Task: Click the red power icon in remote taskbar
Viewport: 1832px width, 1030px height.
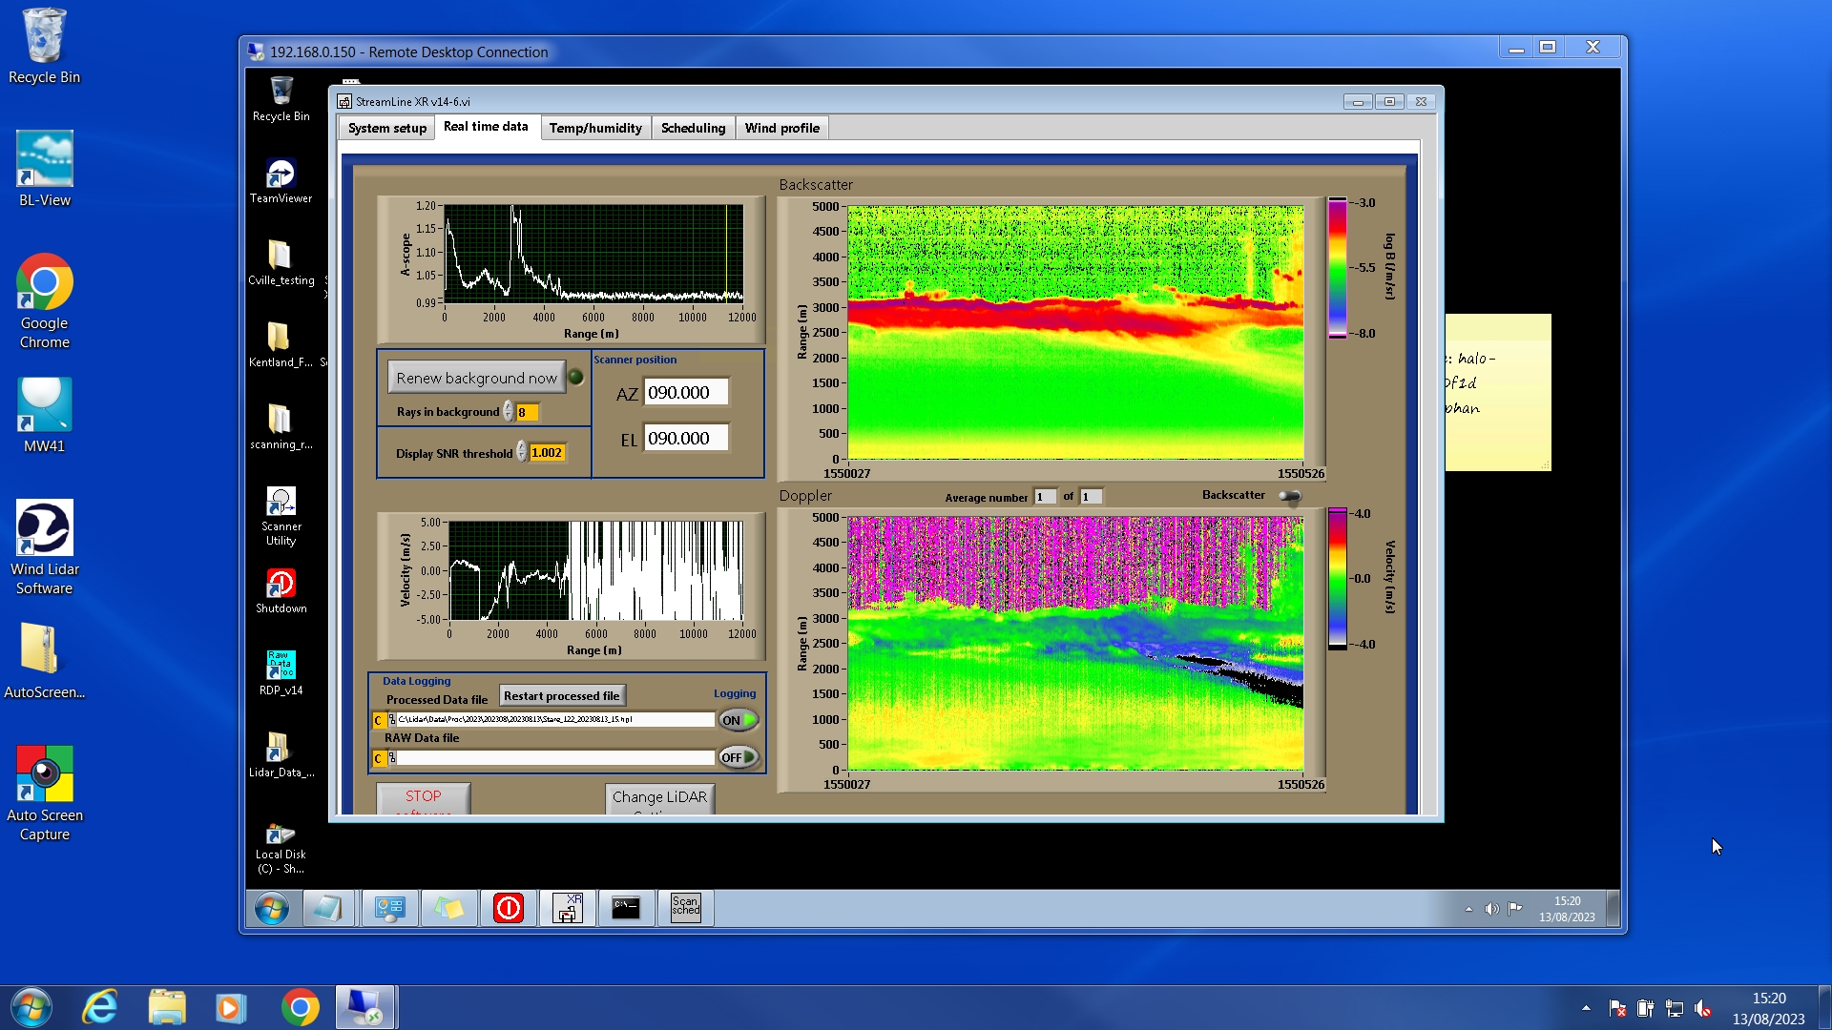Action: click(508, 907)
